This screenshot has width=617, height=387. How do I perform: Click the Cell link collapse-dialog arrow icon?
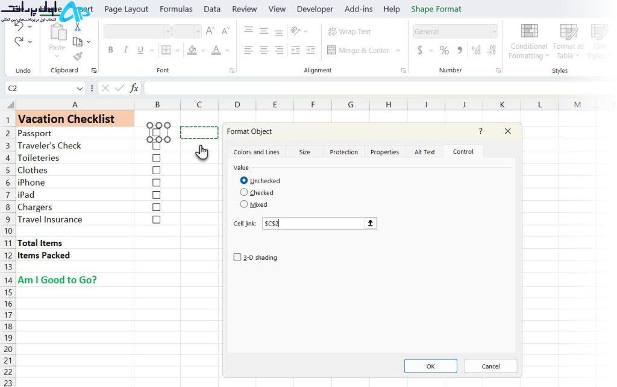point(371,223)
